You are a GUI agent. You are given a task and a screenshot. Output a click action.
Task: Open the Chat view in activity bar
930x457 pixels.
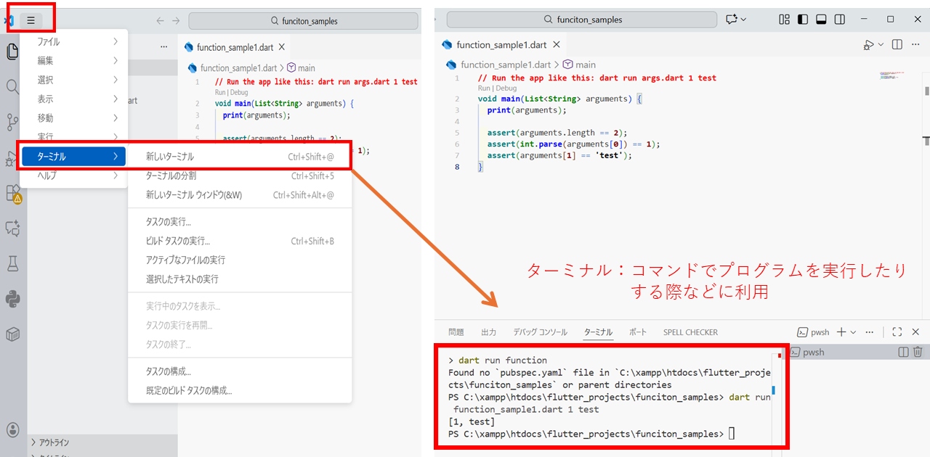coord(12,228)
